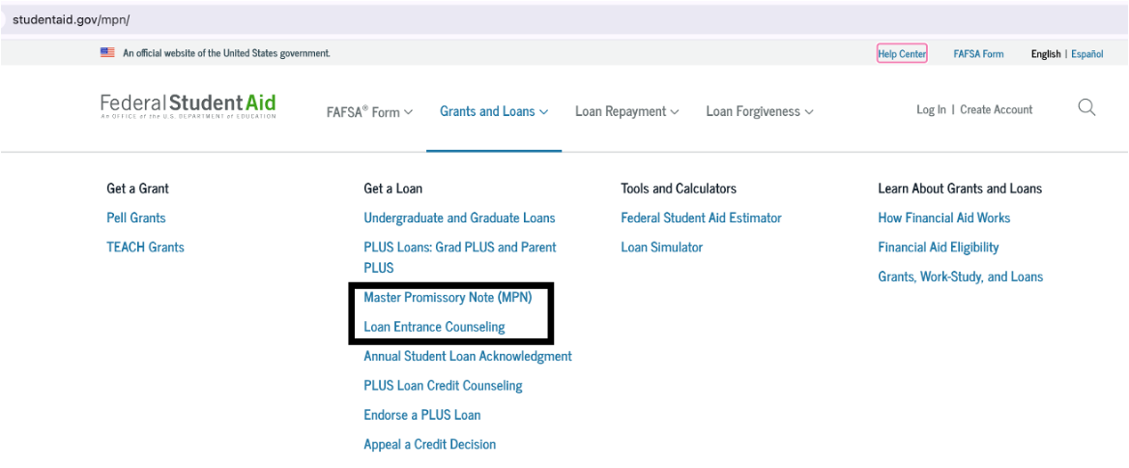Open the Loan Forgiveness dropdown
Viewport: 1129px width, 468px height.
(760, 111)
